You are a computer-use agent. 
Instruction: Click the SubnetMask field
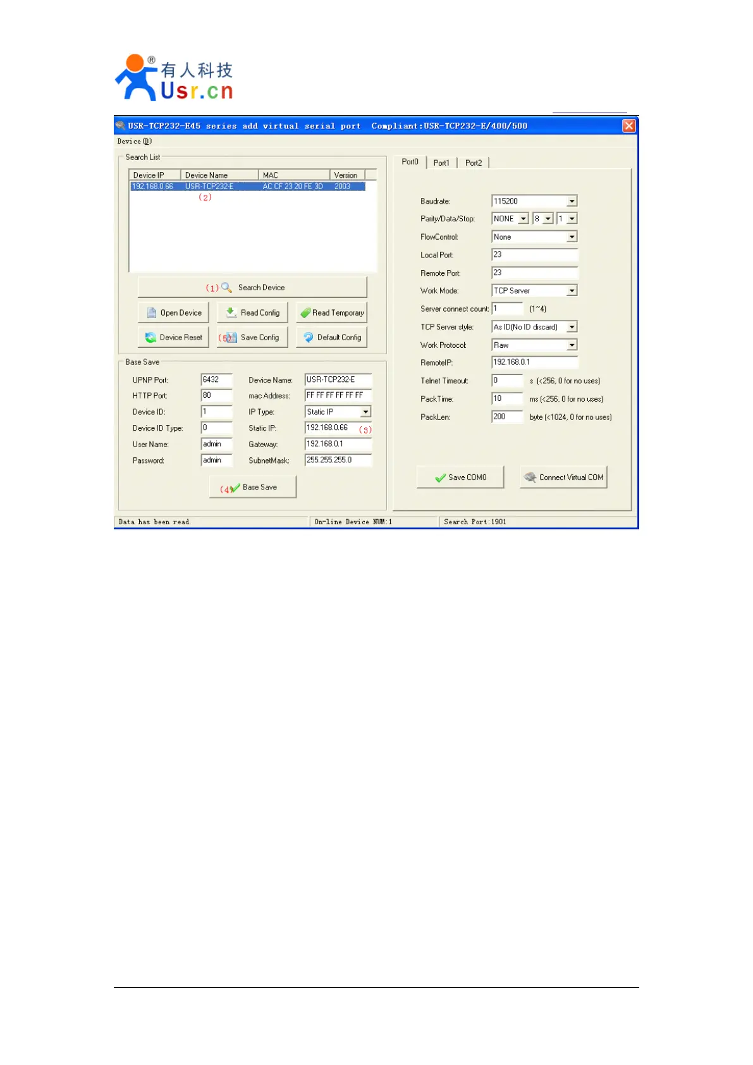click(338, 460)
